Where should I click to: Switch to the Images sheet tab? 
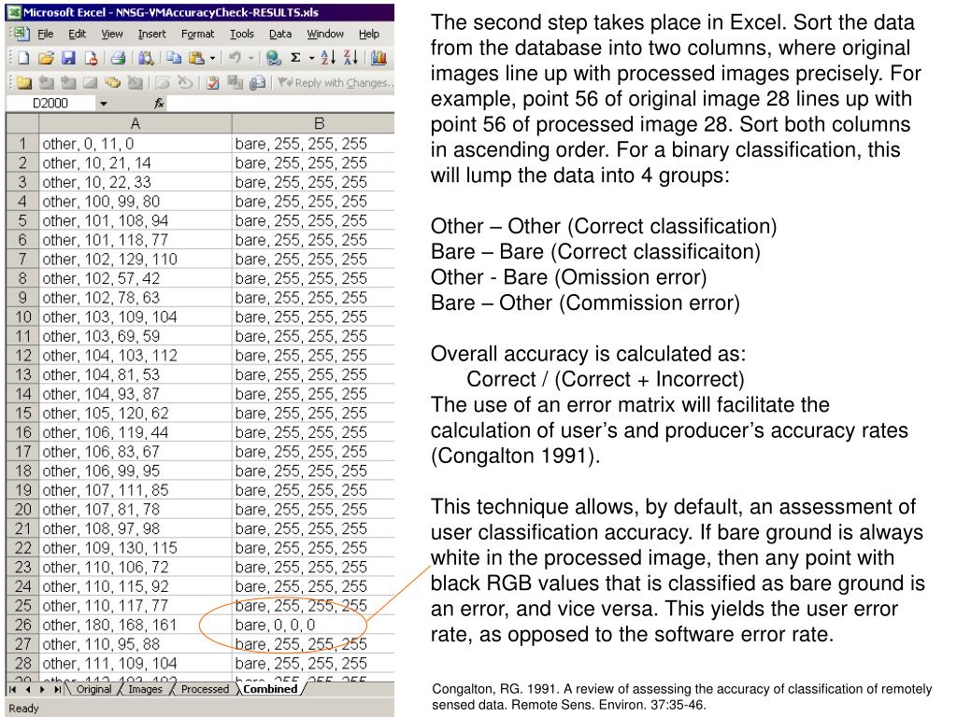pyautogui.click(x=145, y=689)
